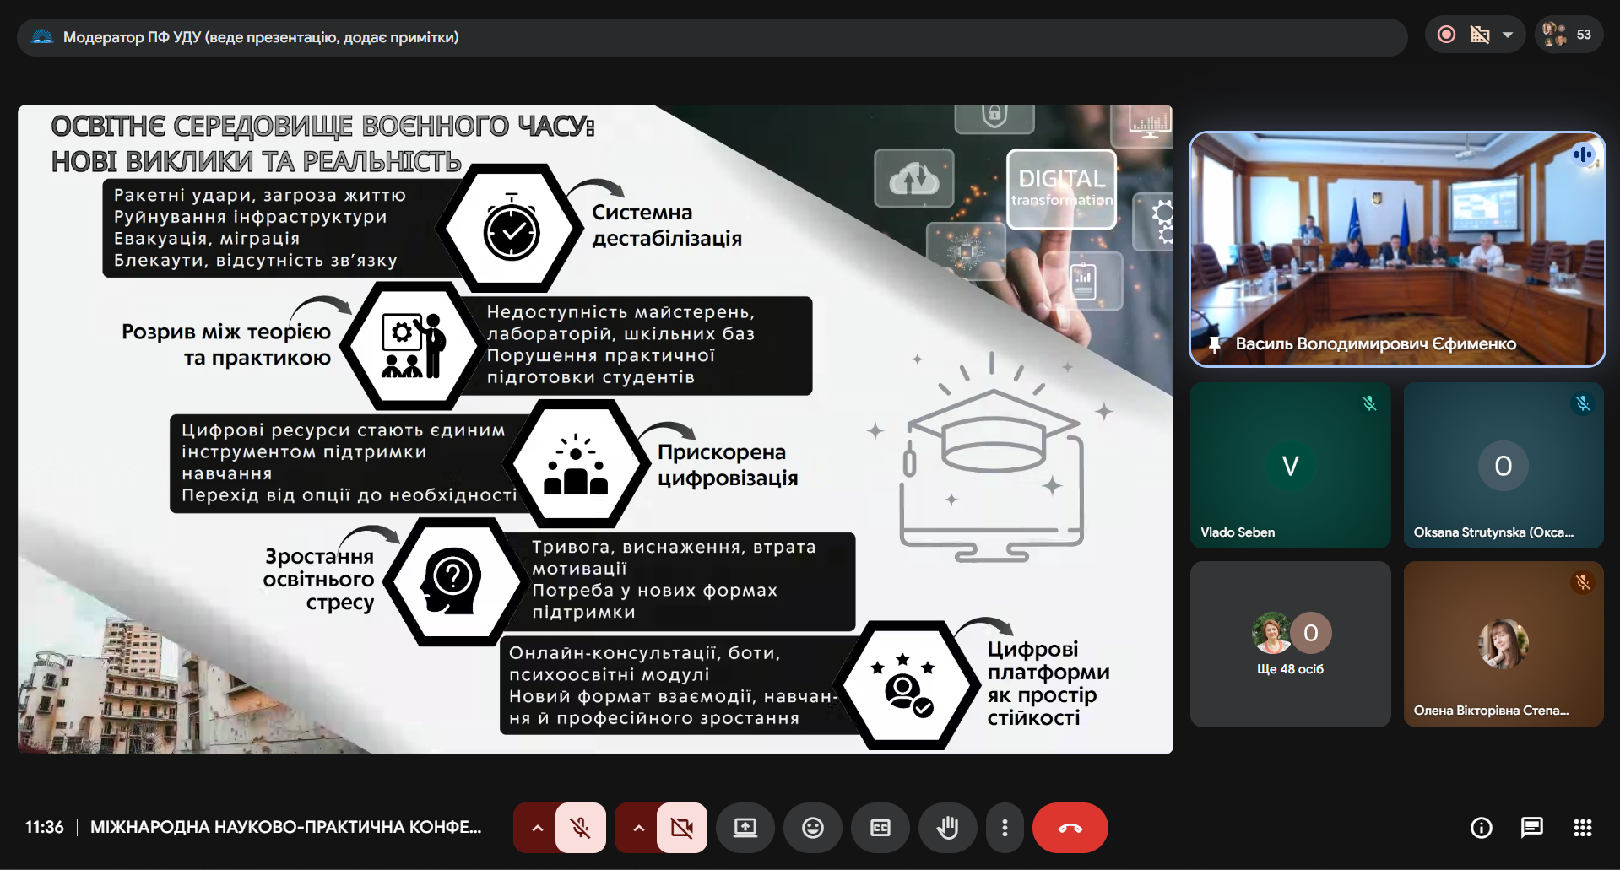Open dropdown arrow next to recording indicator
This screenshot has width=1620, height=870.
coord(1508,35)
